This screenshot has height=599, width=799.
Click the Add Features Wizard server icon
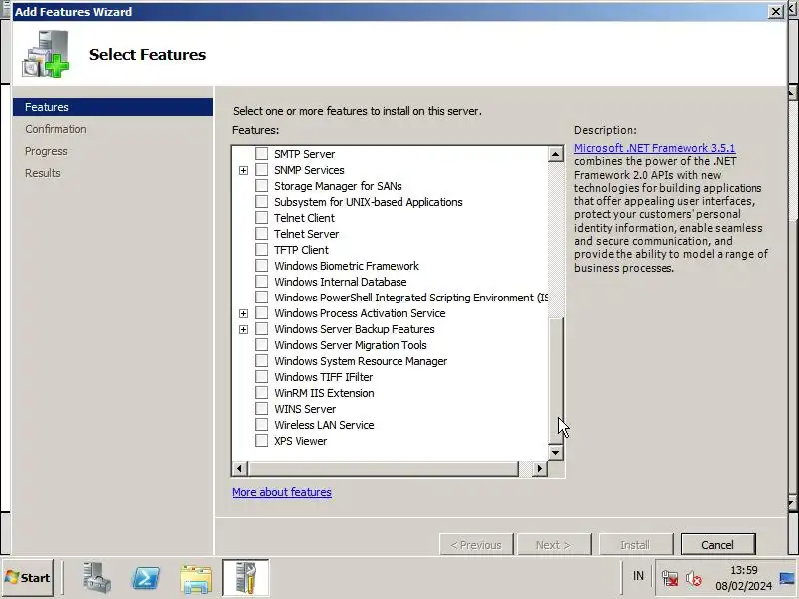[45, 54]
